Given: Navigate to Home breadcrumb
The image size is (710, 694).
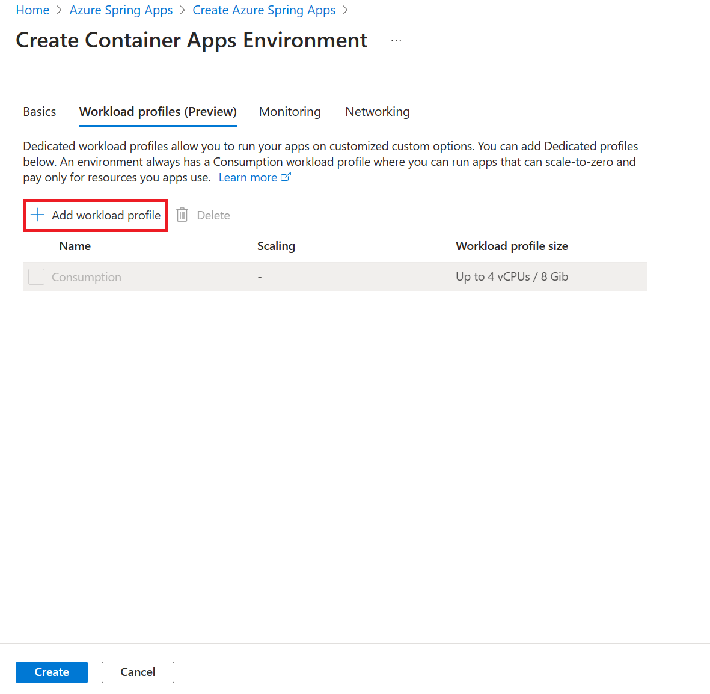Looking at the screenshot, I should click(x=32, y=10).
